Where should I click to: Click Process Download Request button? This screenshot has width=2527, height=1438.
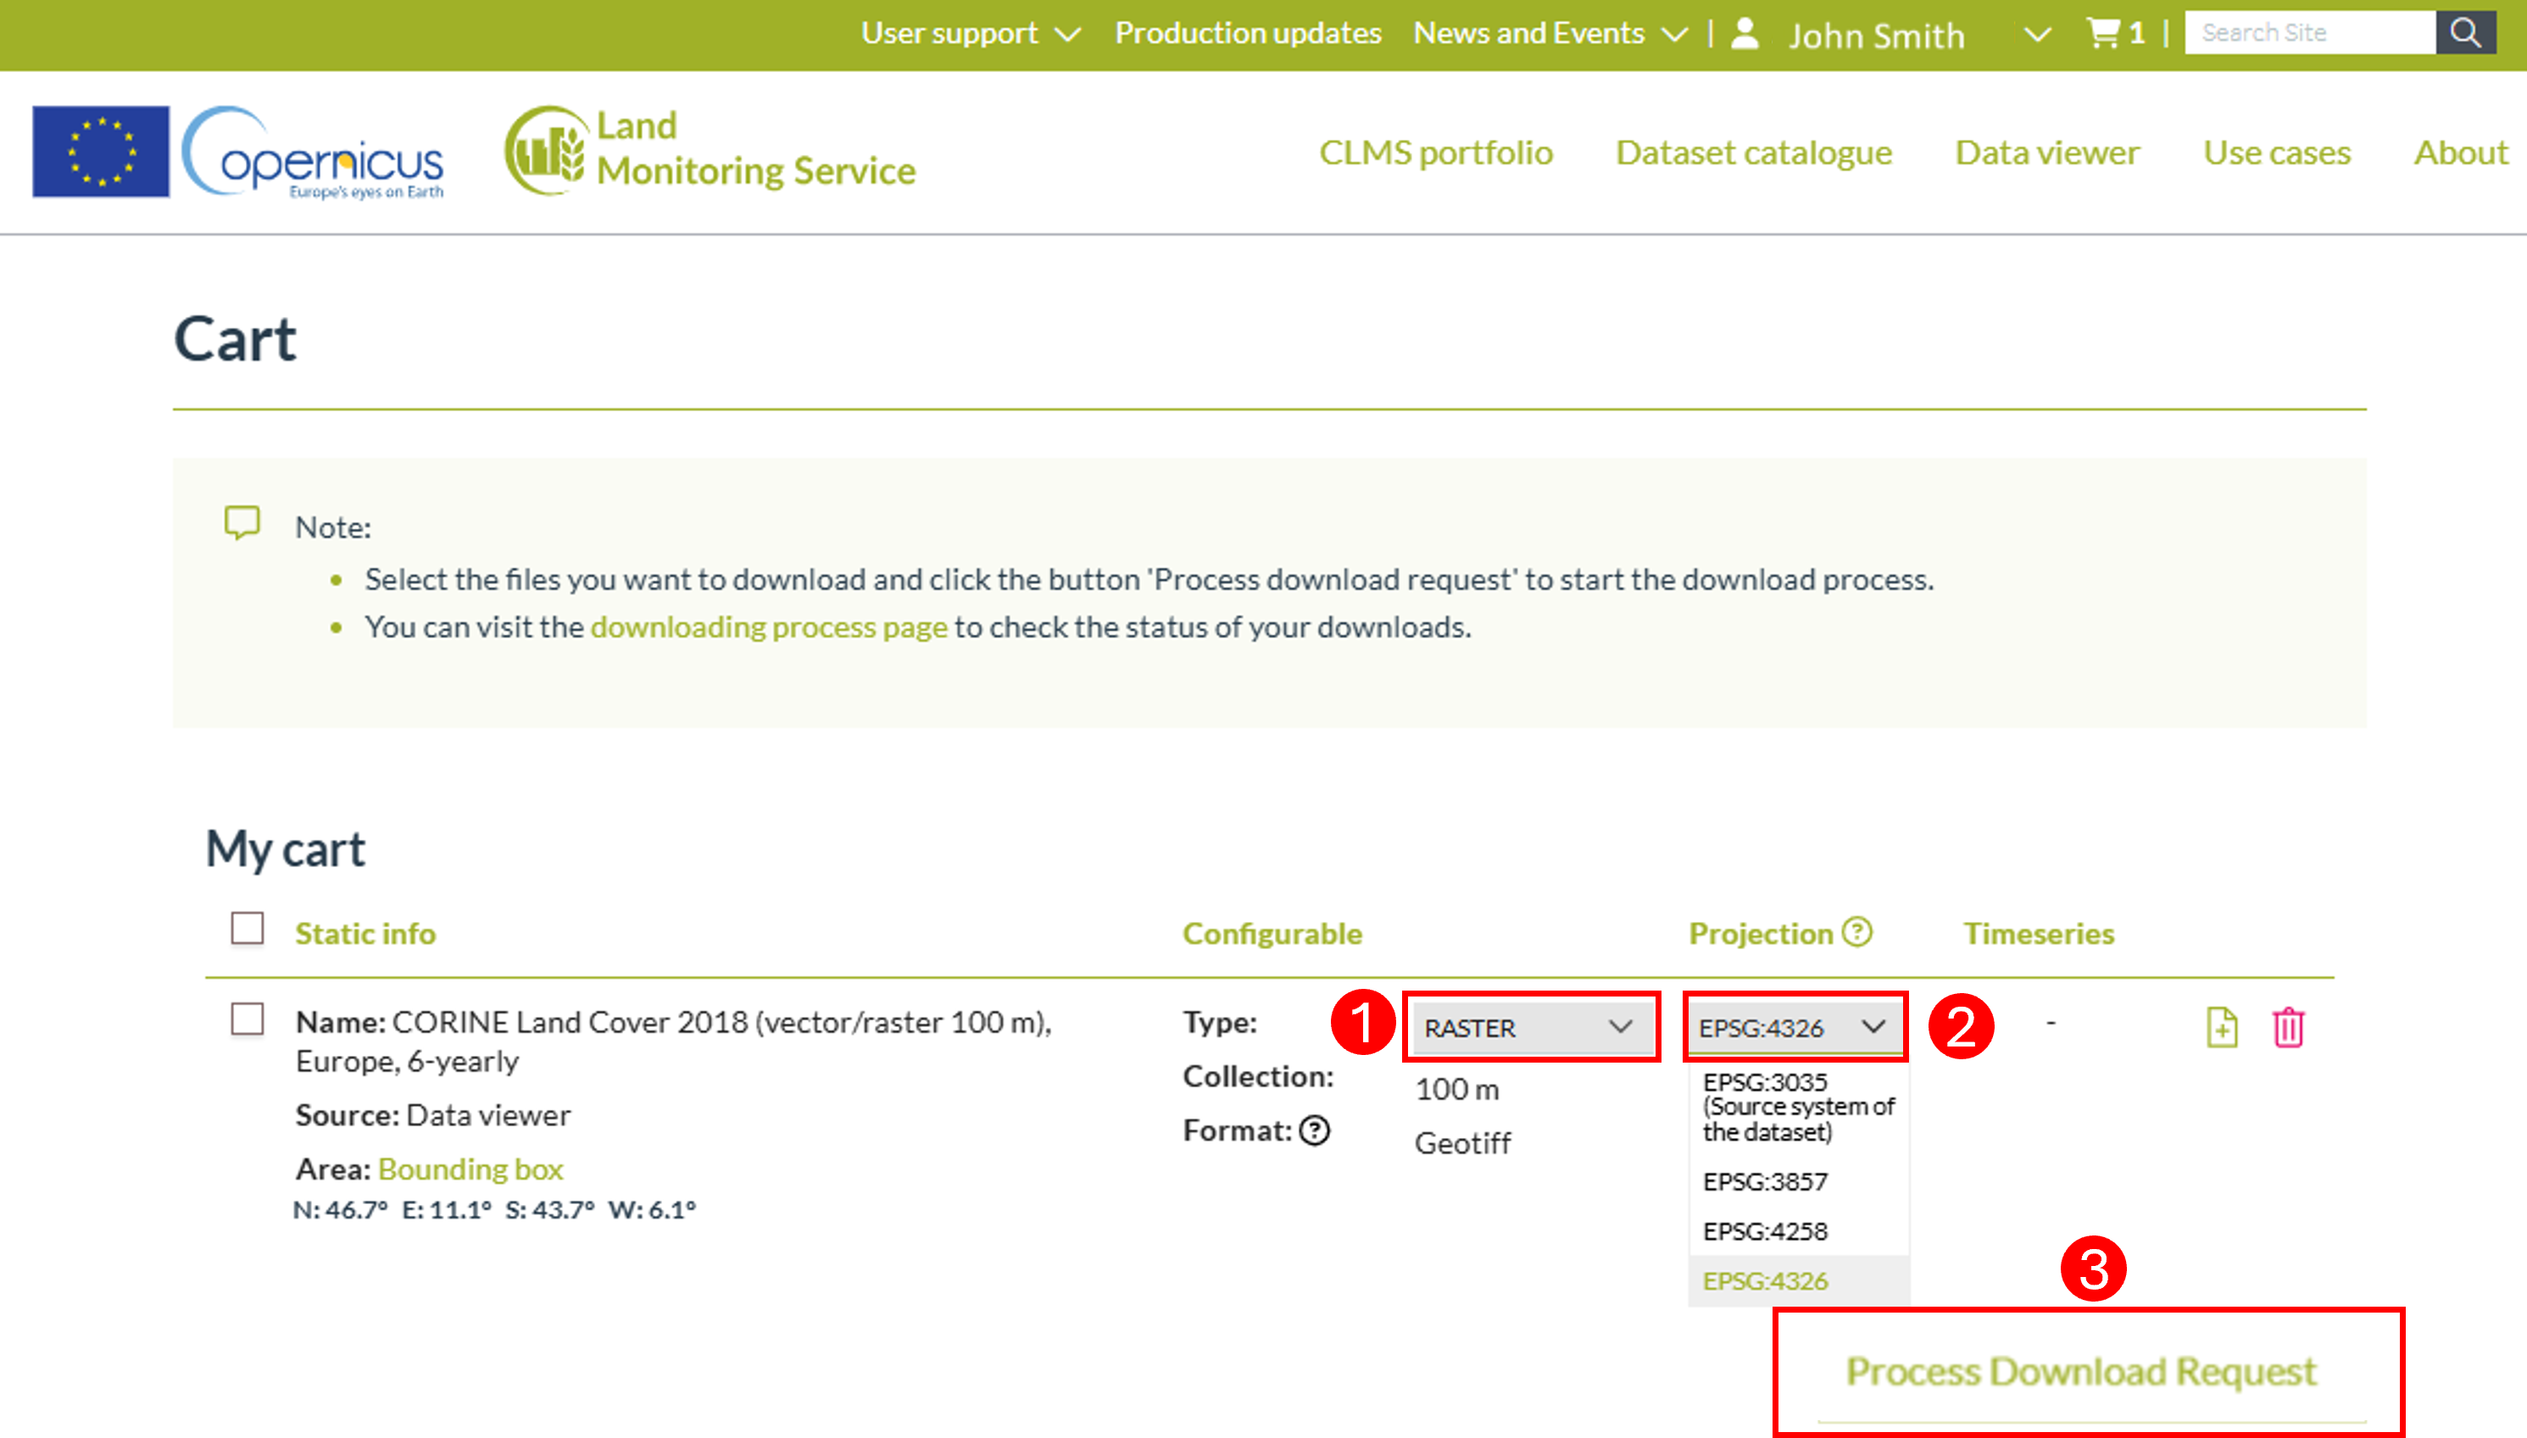click(2081, 1372)
